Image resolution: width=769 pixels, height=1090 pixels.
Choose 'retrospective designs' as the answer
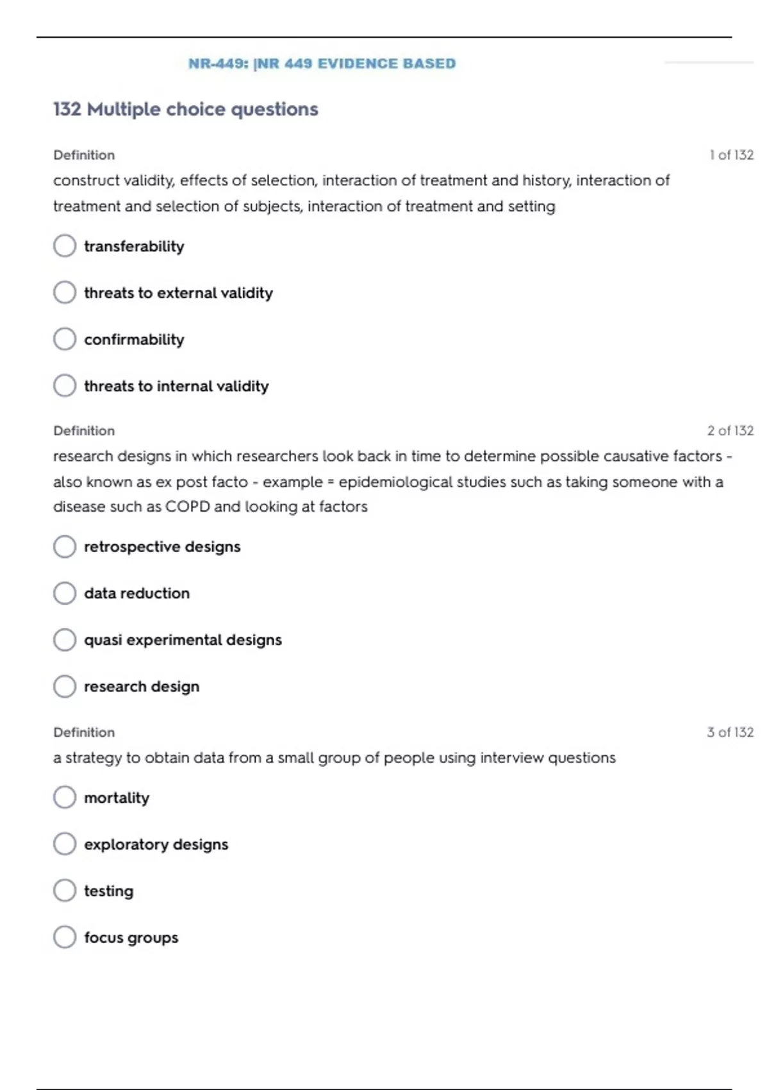(x=65, y=546)
